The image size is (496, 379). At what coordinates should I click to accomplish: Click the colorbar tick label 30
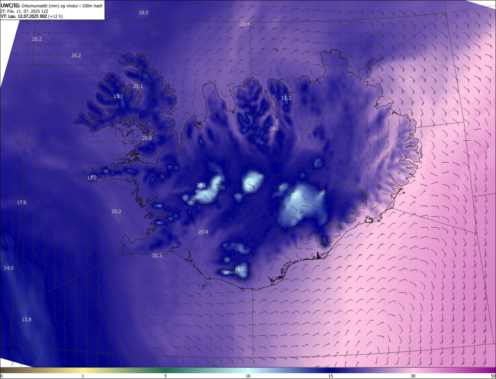pyautogui.click(x=413, y=376)
